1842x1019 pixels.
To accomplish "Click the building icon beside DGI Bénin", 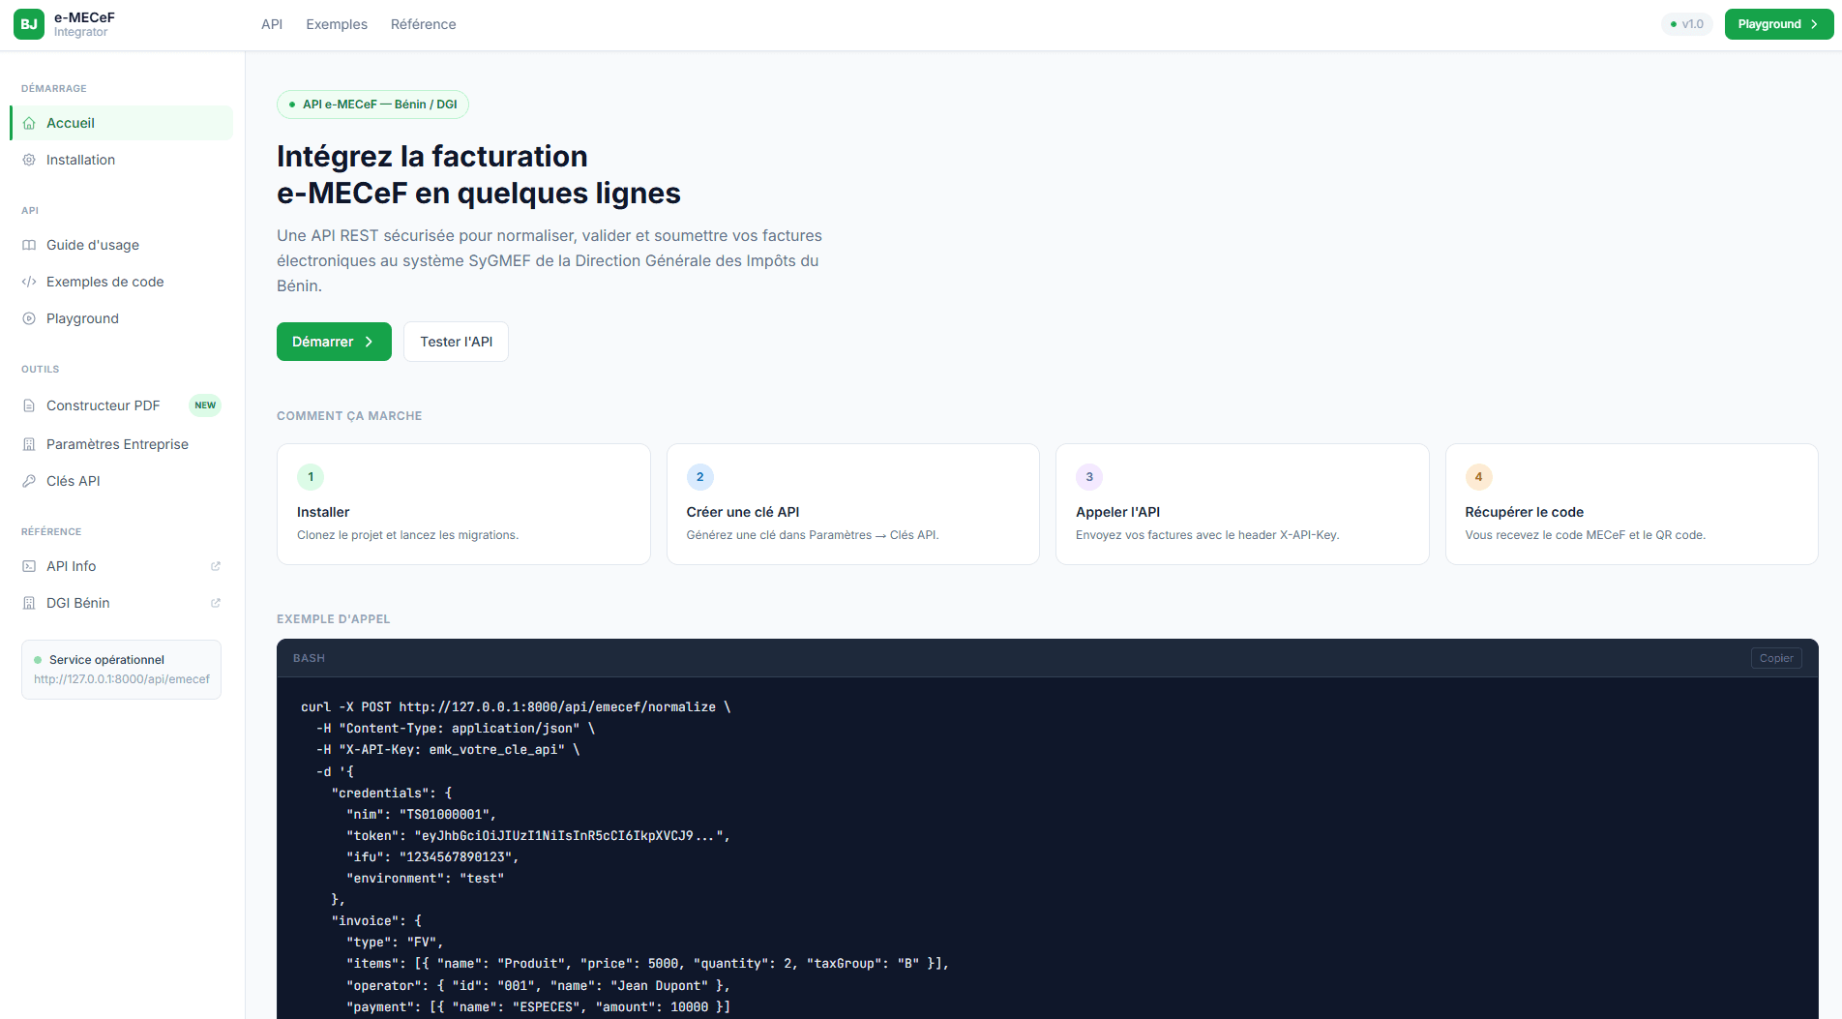I will click(x=29, y=603).
